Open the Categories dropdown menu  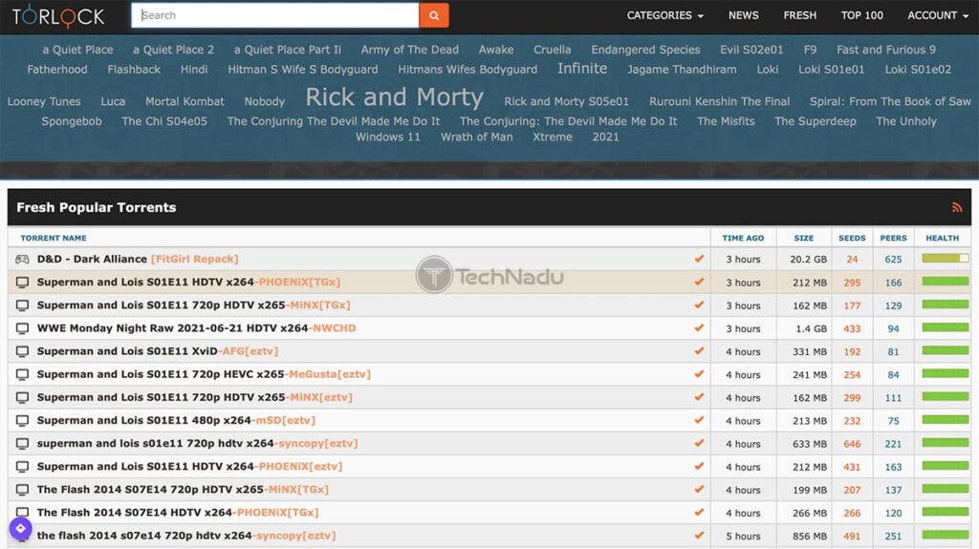click(665, 15)
